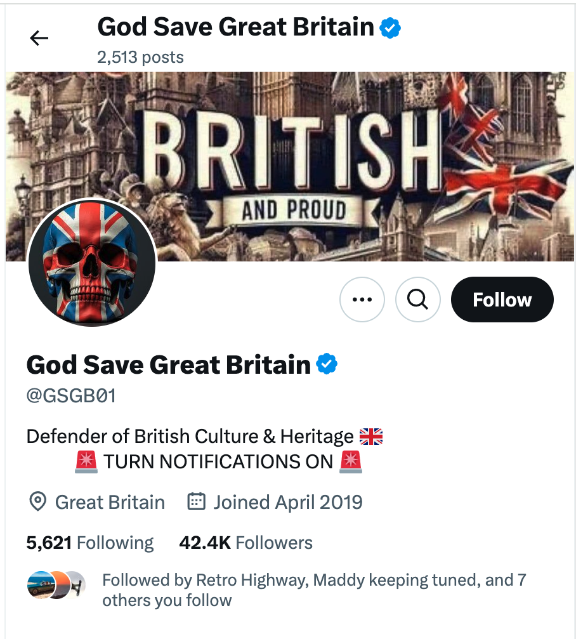Viewport: 576px width, 639px height.
Task: Open the 5,621 Following list
Action: tap(90, 543)
